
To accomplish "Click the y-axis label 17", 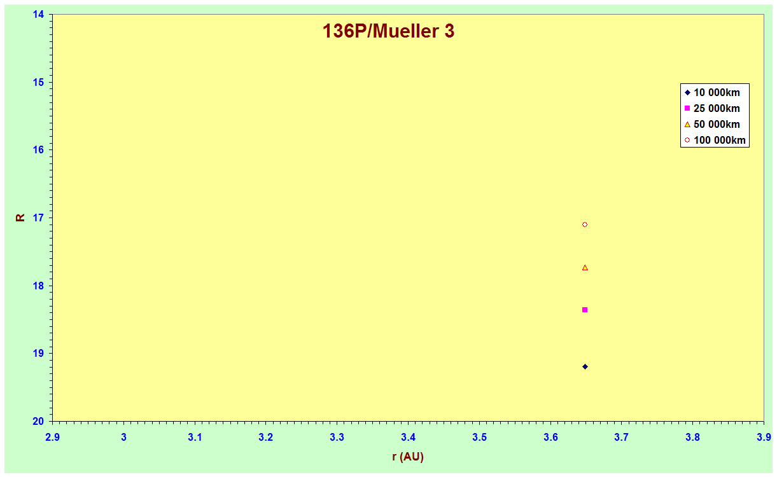I will pyautogui.click(x=38, y=218).
